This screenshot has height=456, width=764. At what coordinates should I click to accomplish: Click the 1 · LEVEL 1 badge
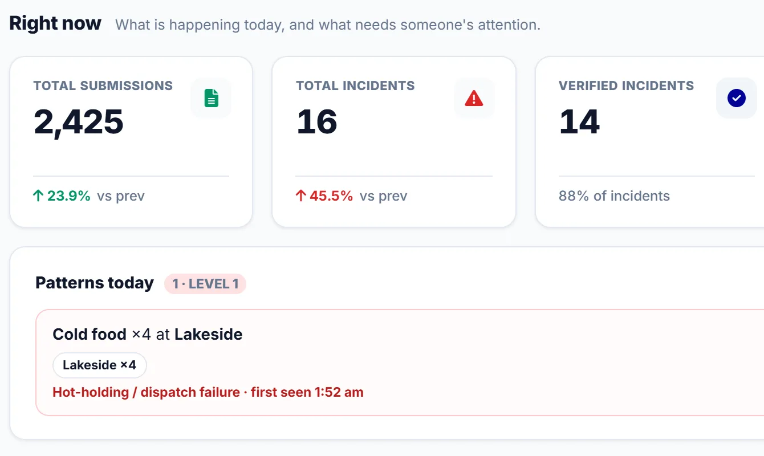[205, 284]
